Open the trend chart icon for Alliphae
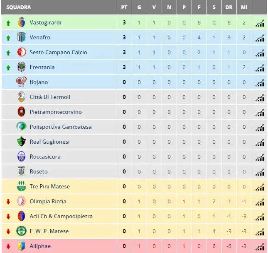The image size is (268, 253). point(260,247)
